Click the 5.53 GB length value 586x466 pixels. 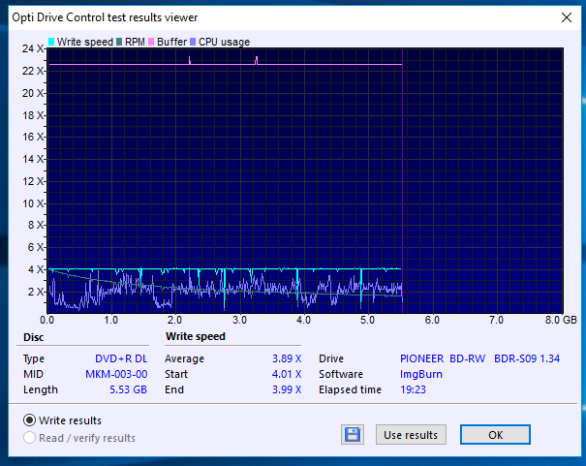(x=128, y=389)
